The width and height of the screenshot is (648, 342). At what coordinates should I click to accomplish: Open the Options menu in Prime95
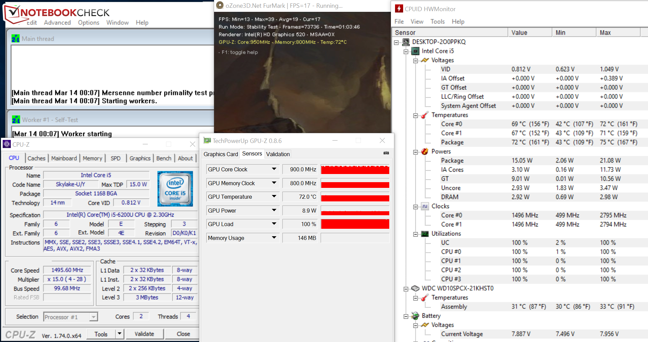pyautogui.click(x=89, y=22)
